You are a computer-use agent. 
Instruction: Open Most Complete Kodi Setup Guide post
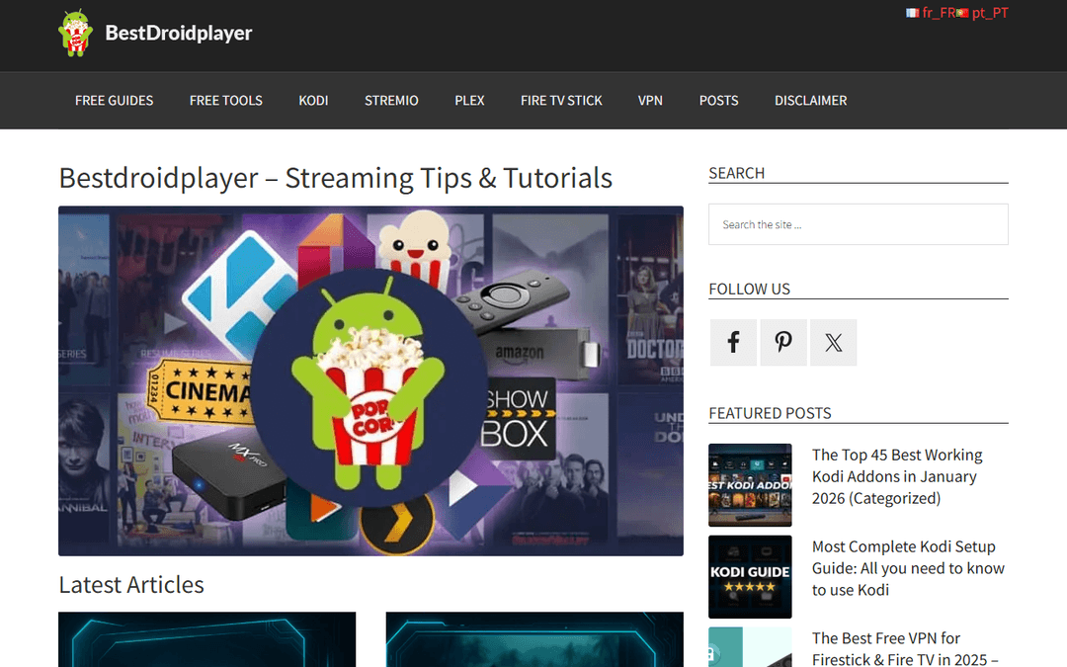tap(908, 568)
